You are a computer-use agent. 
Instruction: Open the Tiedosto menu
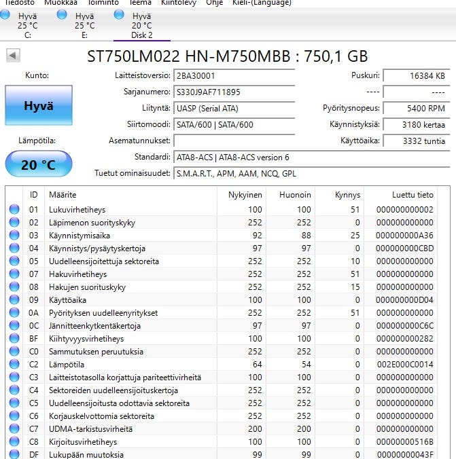point(20,3)
